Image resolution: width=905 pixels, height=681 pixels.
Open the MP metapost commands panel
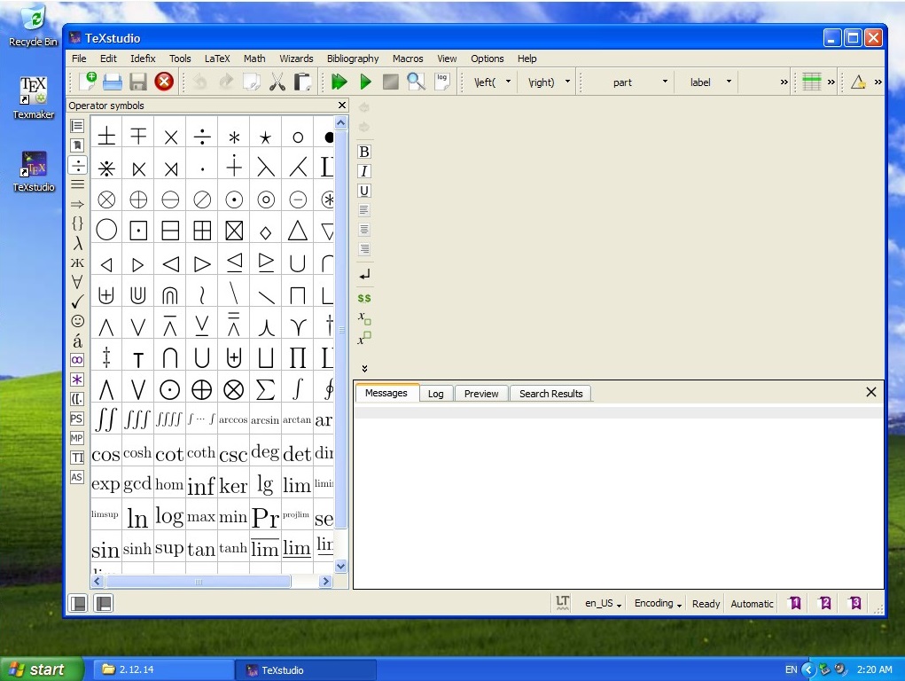pyautogui.click(x=77, y=438)
